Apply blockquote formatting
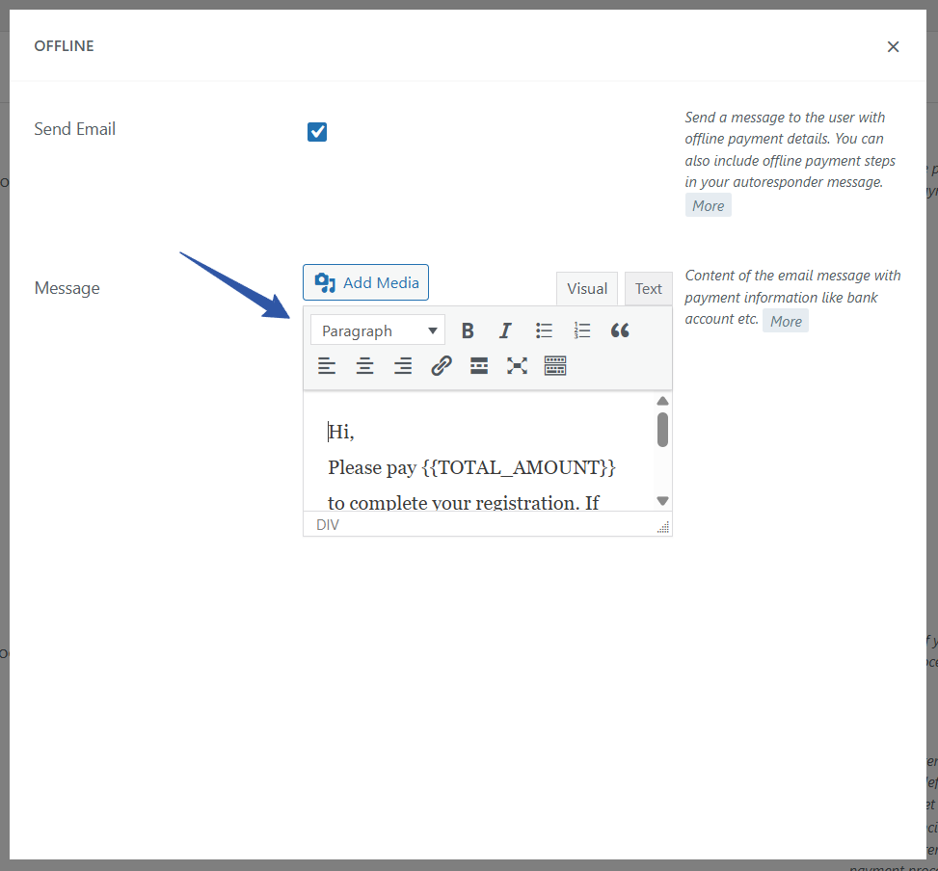Screen dimensions: 938x871 620,330
